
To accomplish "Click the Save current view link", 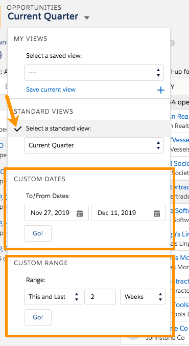I will point(51,90).
